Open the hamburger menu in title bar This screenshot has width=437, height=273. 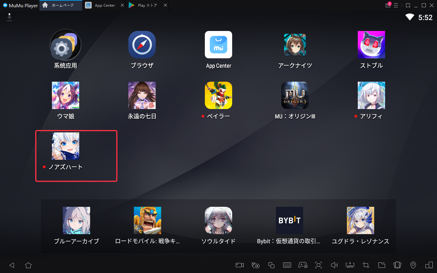[x=396, y=5]
